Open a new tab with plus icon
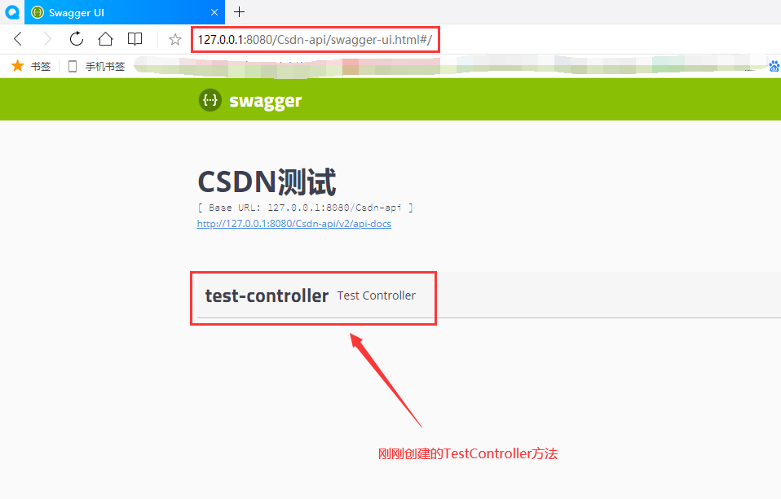The height and width of the screenshot is (499, 781). tap(239, 12)
